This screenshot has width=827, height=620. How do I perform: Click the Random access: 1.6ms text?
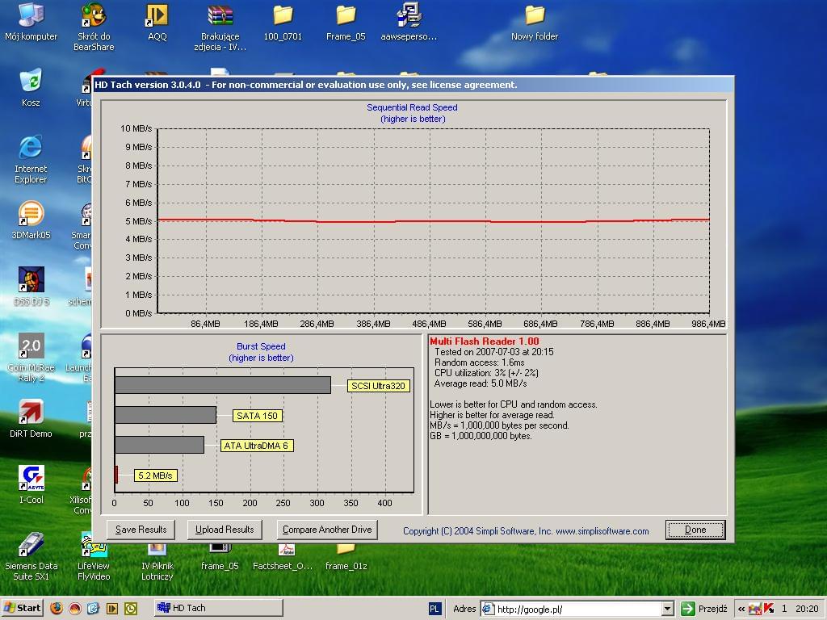[x=479, y=362]
